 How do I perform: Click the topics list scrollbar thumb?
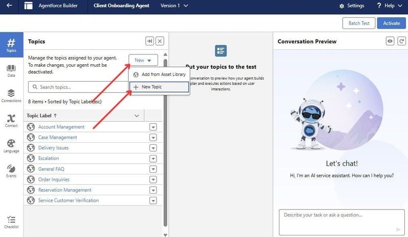[x=165, y=143]
